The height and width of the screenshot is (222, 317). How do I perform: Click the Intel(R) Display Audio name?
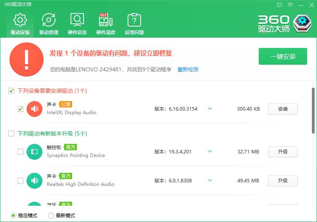click(71, 113)
